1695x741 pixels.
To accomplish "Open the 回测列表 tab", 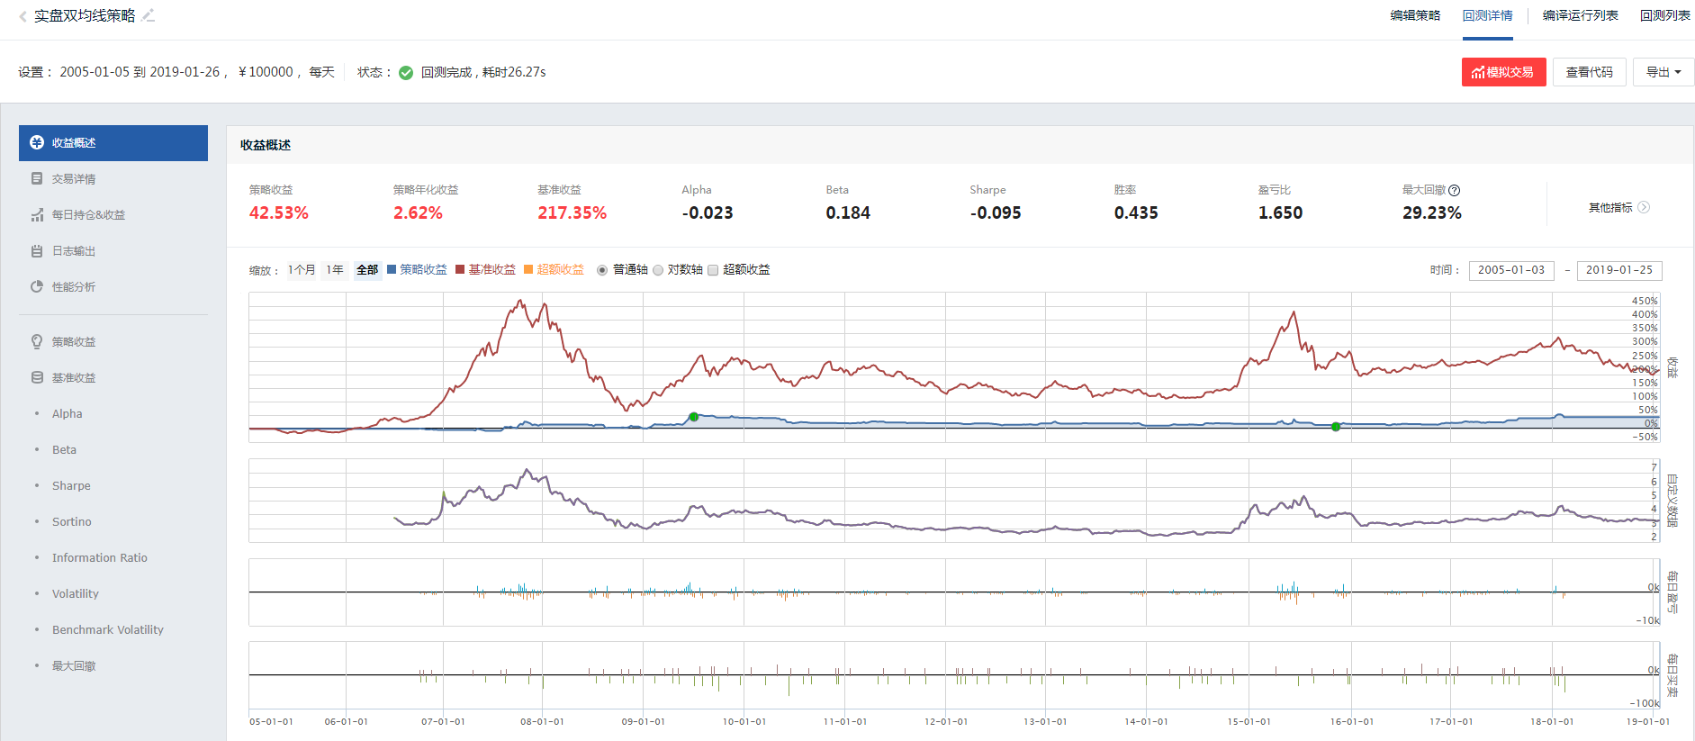I will coord(1665,15).
